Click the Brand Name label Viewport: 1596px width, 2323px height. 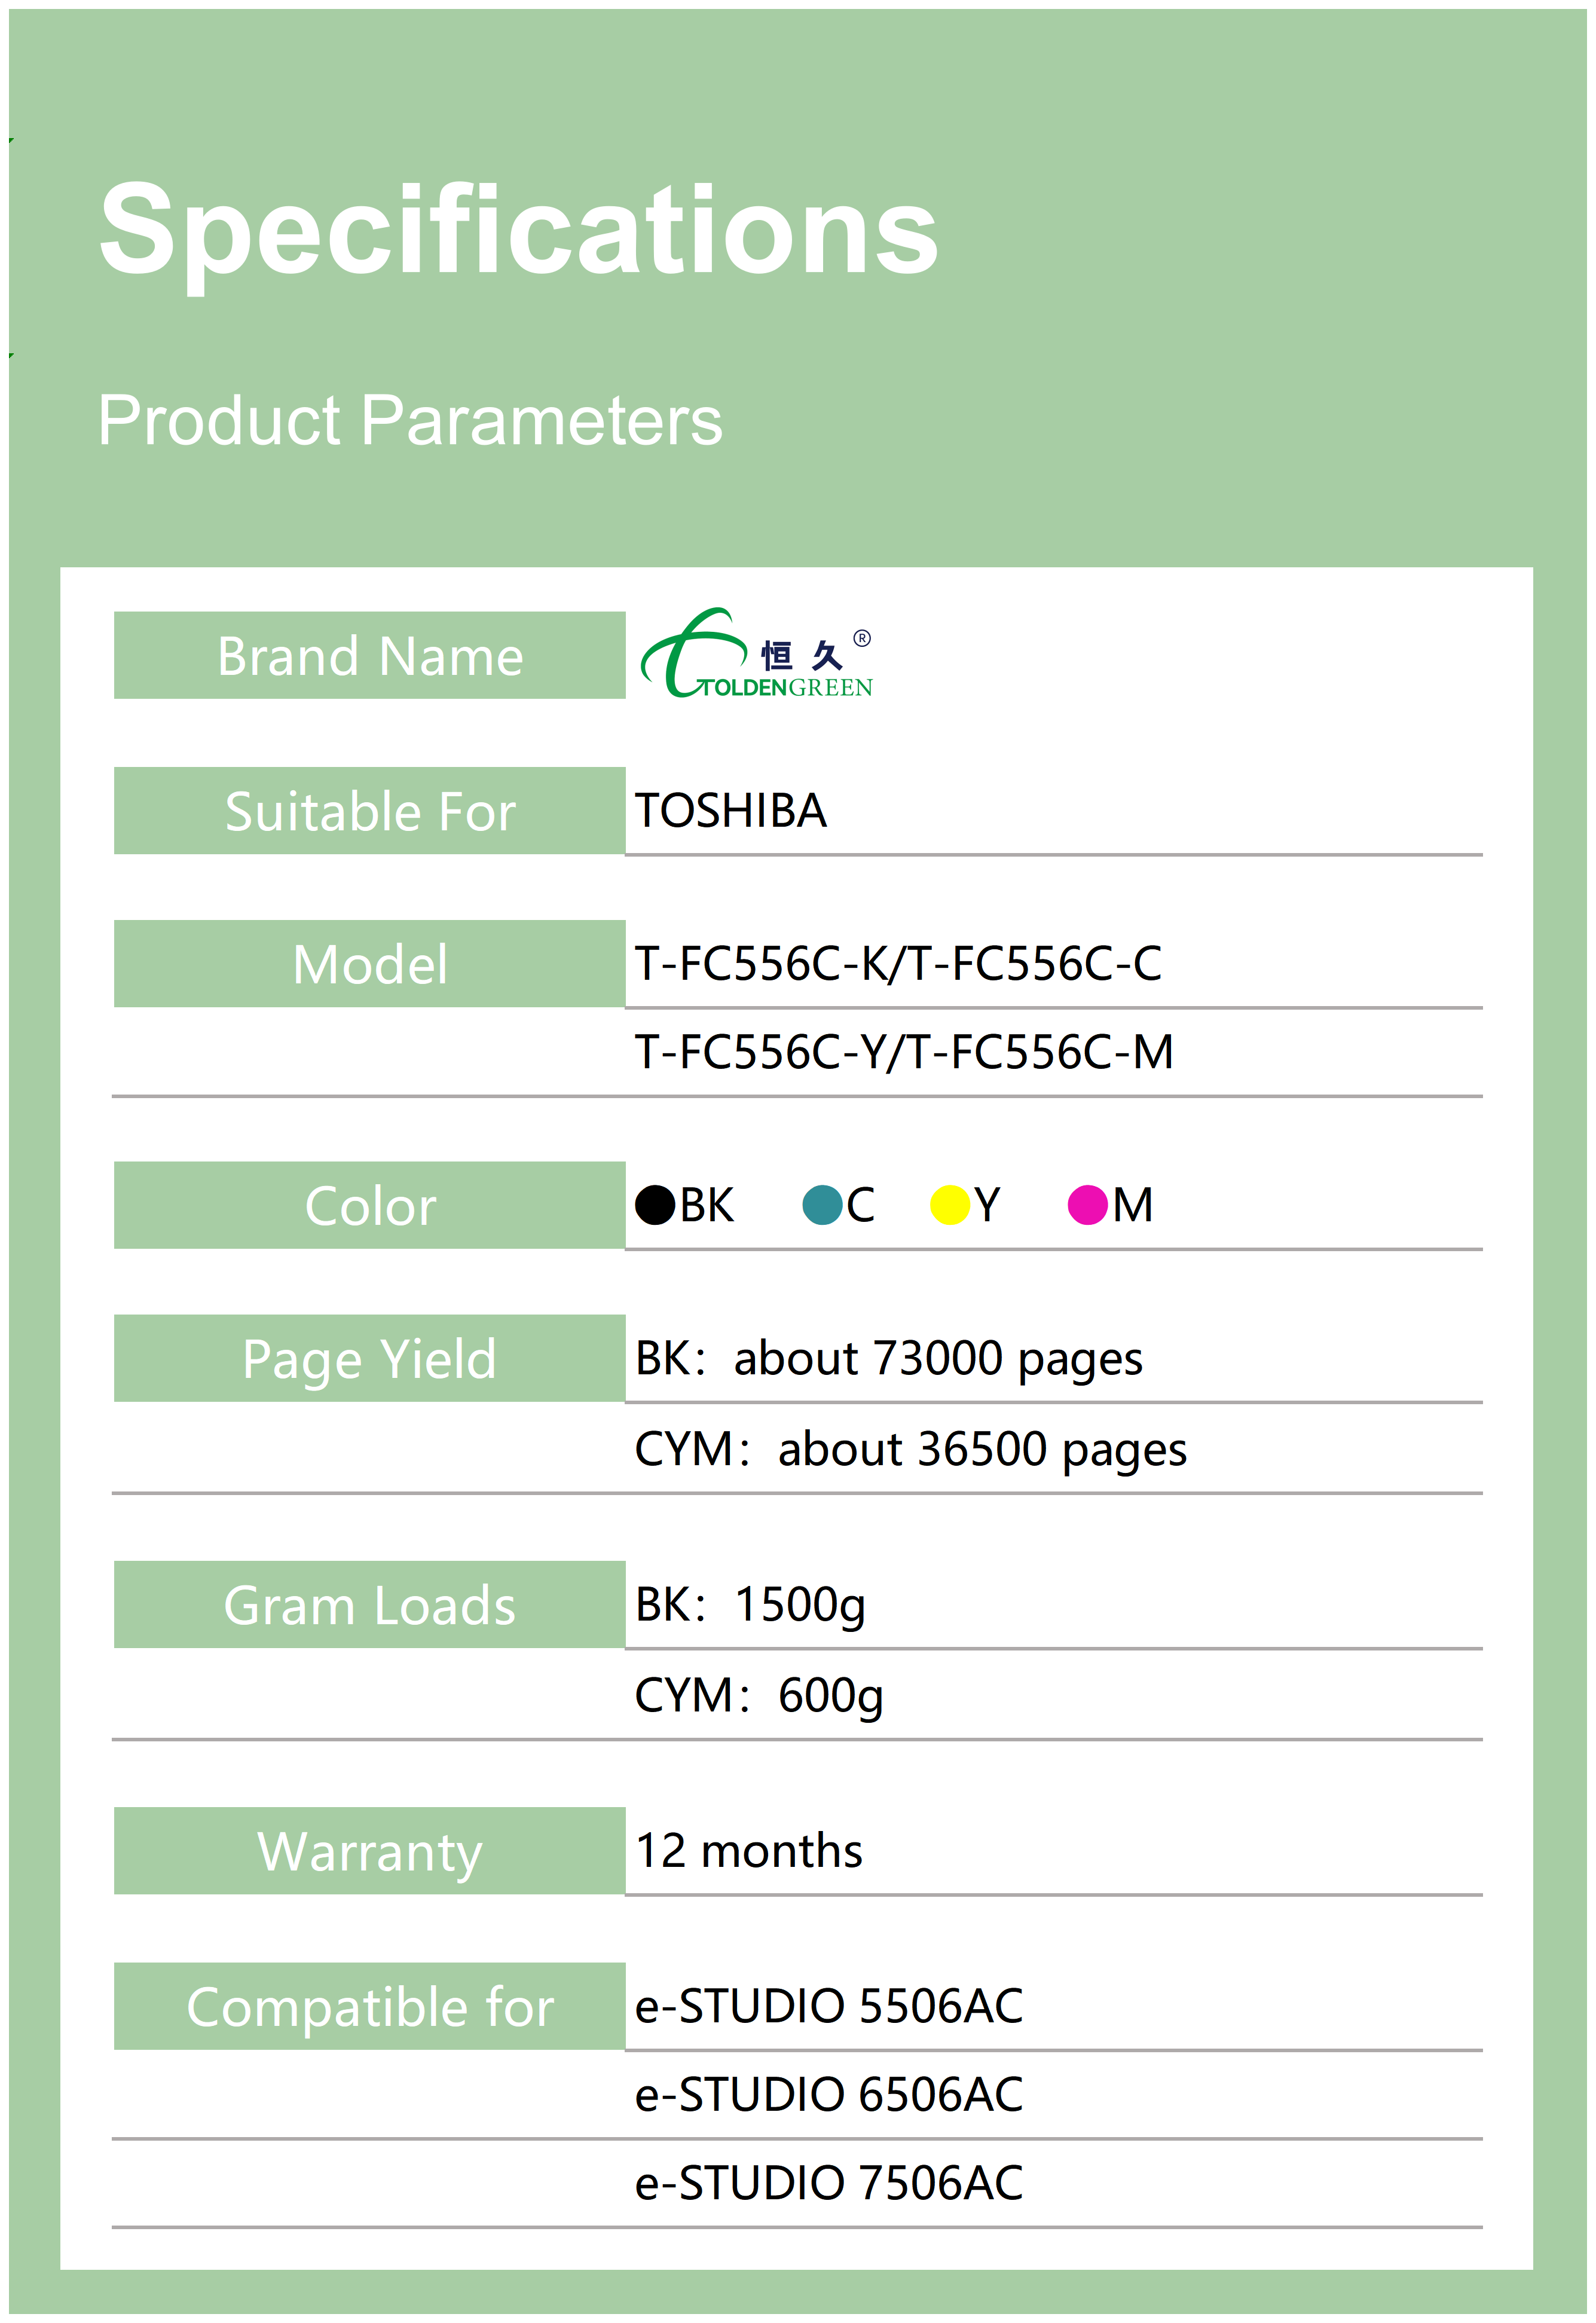click(x=370, y=656)
